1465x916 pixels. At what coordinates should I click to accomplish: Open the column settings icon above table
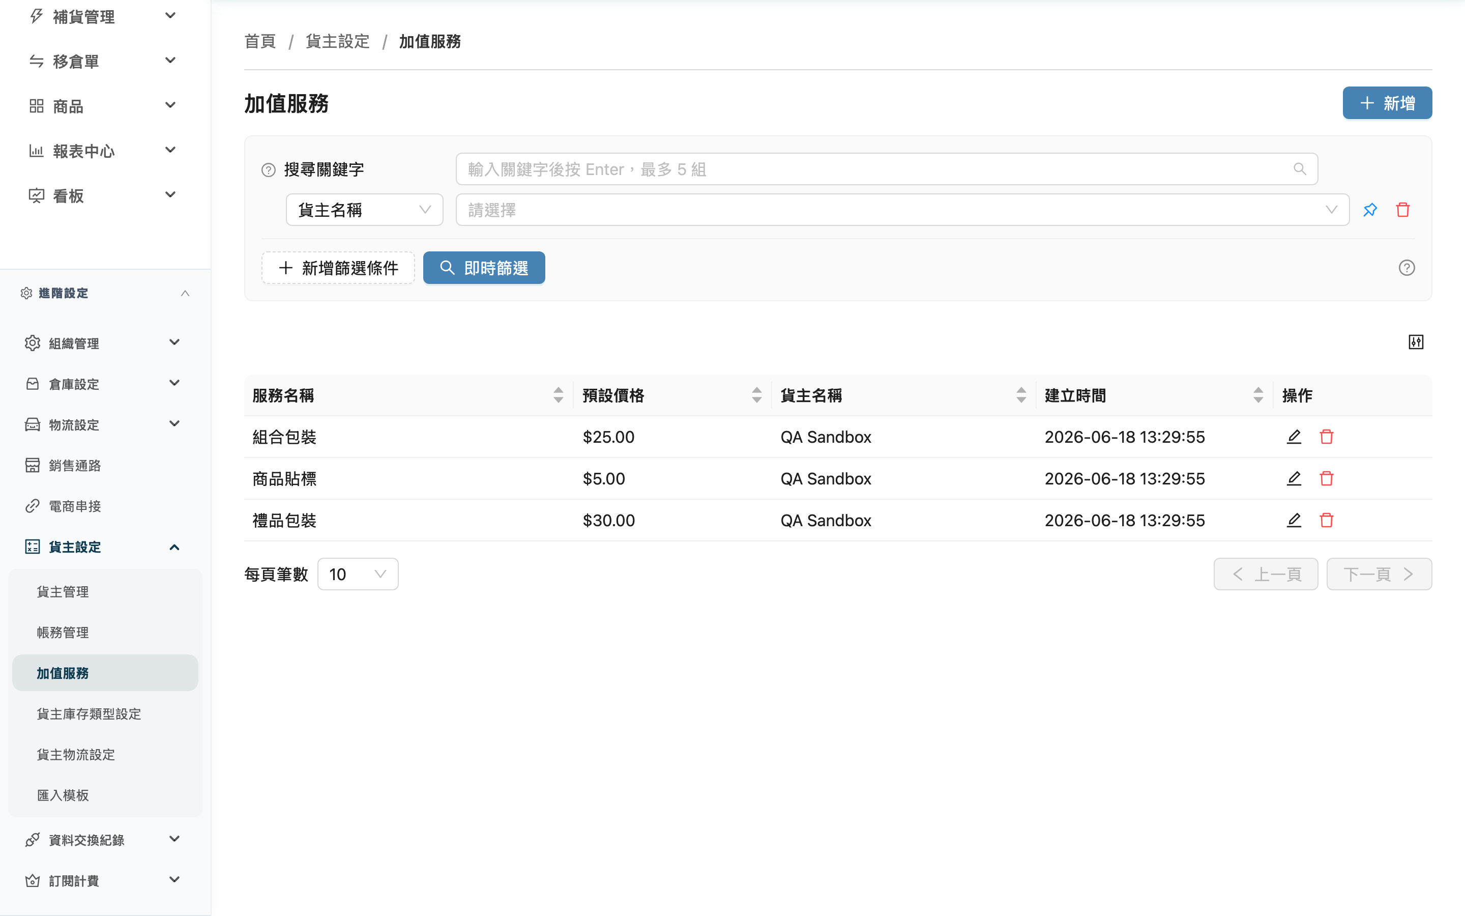coord(1416,342)
